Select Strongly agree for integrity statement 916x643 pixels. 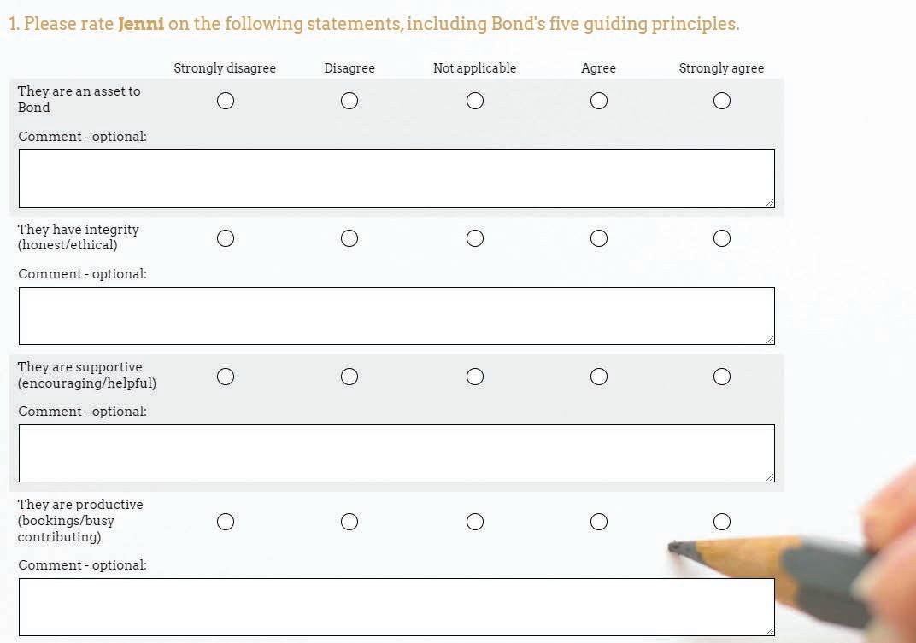722,238
